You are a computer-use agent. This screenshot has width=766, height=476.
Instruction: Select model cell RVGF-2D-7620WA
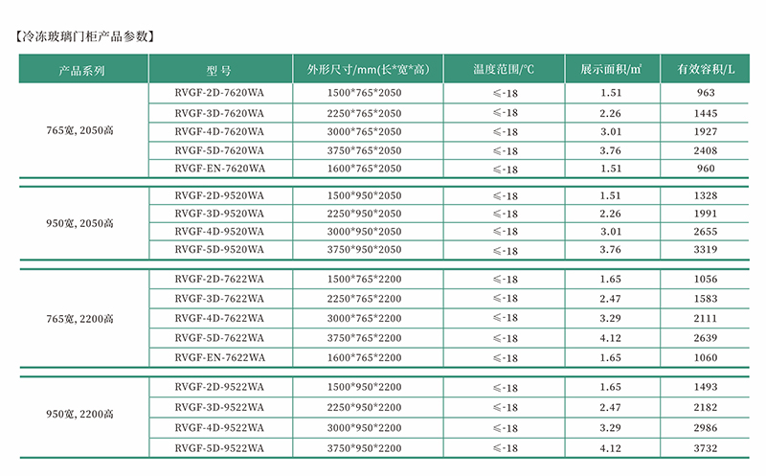[x=219, y=94]
